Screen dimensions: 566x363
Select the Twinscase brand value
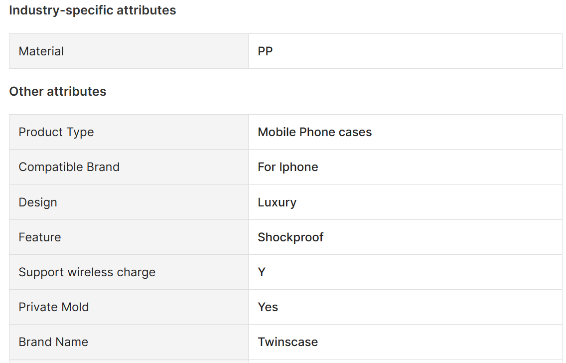click(x=287, y=342)
